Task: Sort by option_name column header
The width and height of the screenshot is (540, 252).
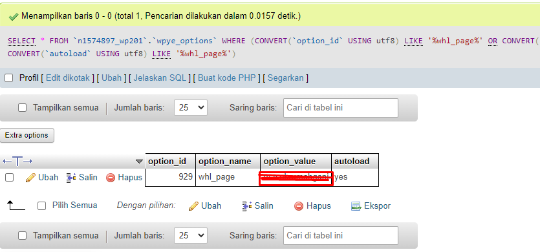Action: (225, 161)
